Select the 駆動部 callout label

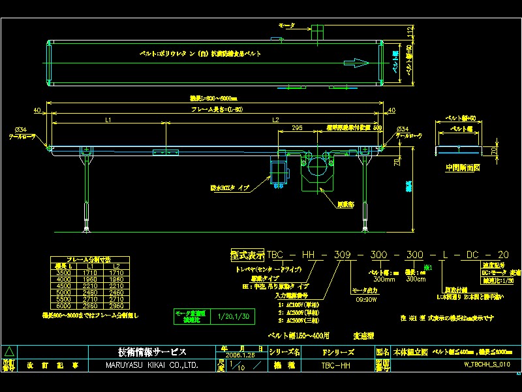(x=345, y=204)
